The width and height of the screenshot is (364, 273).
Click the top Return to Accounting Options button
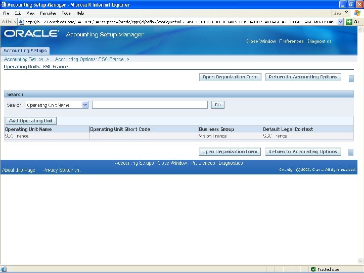(x=303, y=77)
